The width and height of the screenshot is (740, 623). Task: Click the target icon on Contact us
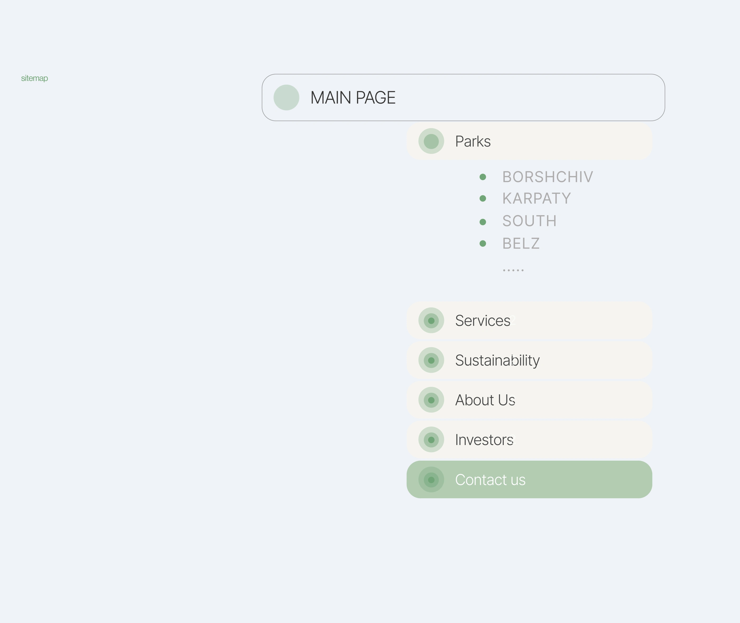pos(431,480)
